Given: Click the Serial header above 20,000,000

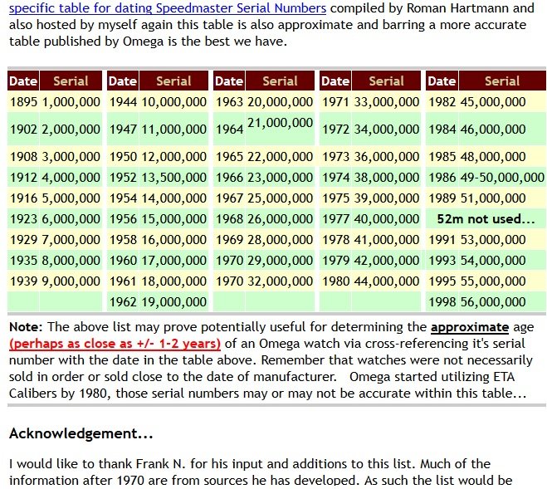Looking at the screenshot, I should click(x=280, y=81).
